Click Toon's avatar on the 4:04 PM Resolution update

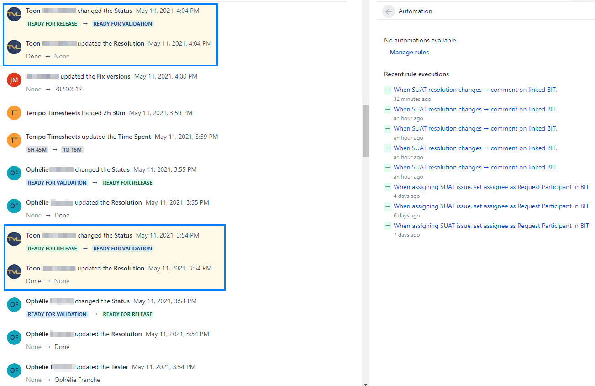tap(14, 47)
